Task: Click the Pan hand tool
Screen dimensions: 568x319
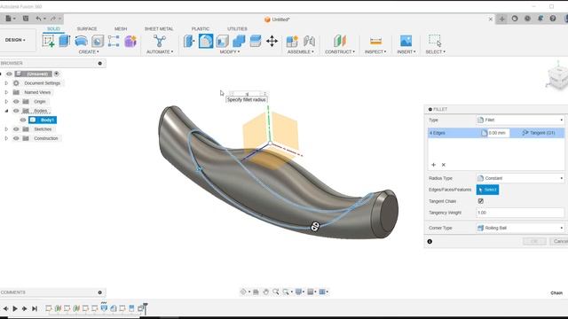Action: point(266,292)
